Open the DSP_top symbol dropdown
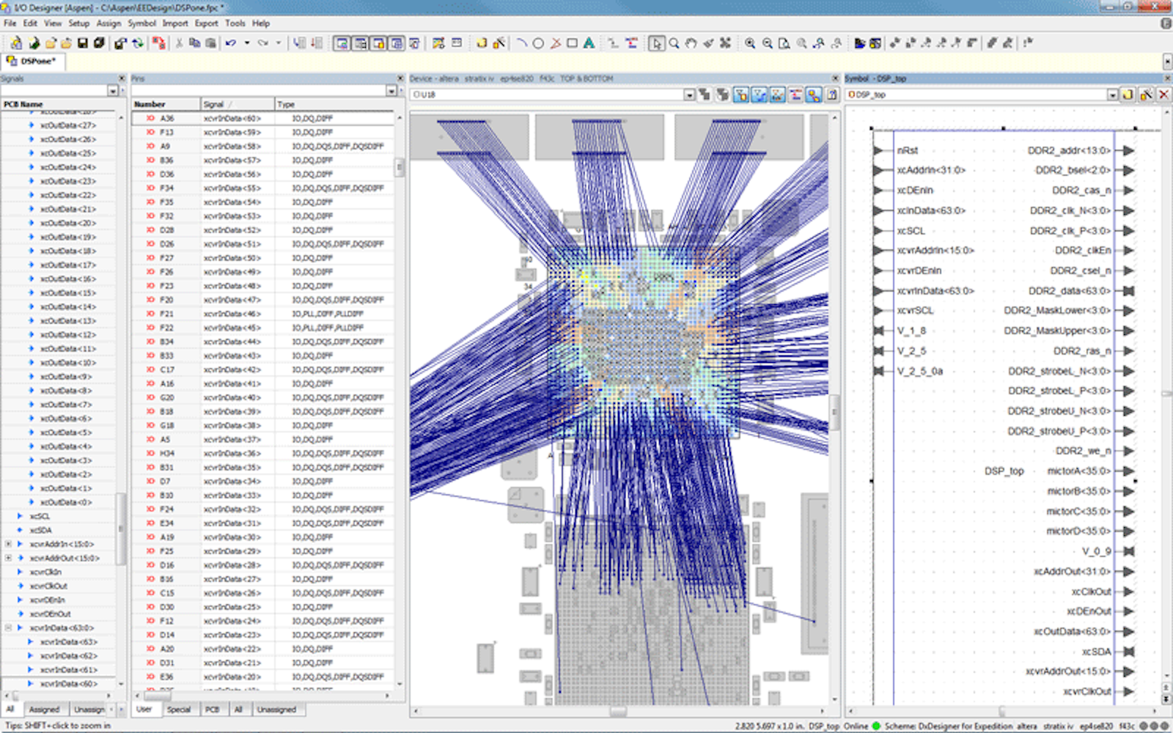The width and height of the screenshot is (1173, 733). pos(1112,95)
